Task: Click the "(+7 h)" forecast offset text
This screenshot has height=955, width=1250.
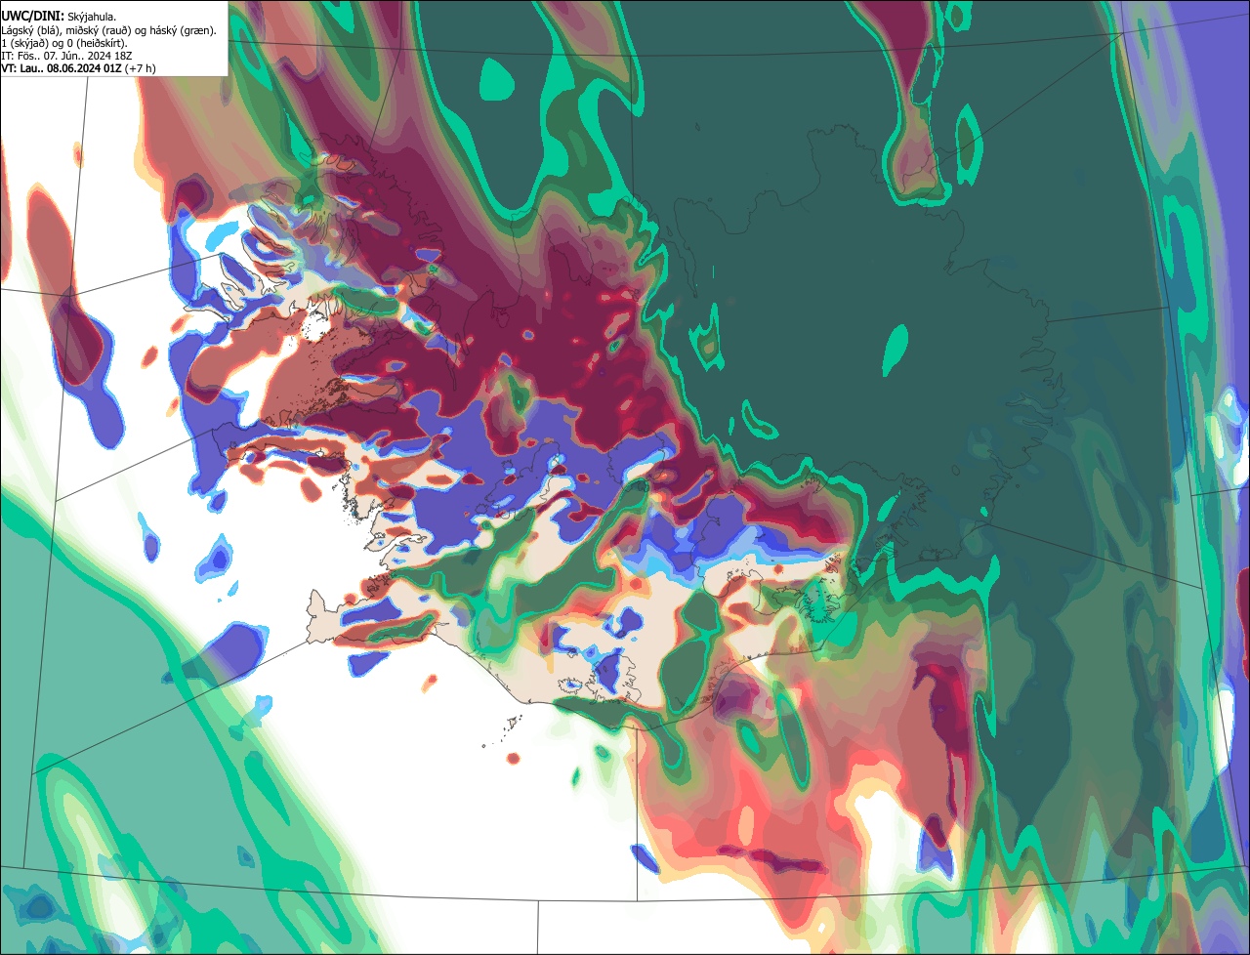Action: 141,68
